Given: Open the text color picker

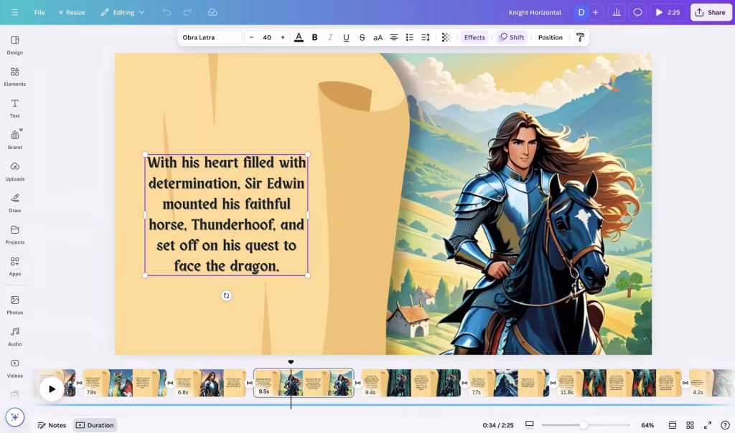Looking at the screenshot, I should click(x=299, y=37).
